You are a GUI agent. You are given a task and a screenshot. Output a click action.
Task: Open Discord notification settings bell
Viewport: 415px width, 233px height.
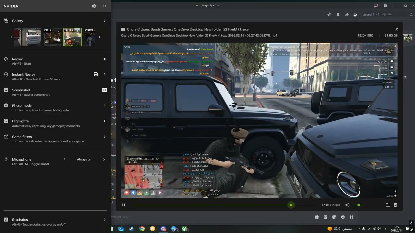point(338,15)
